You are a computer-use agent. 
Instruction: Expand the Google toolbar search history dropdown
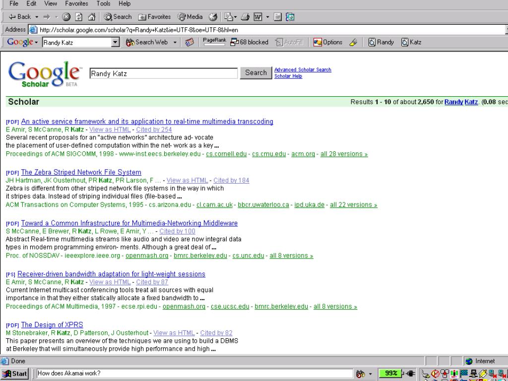(x=115, y=43)
